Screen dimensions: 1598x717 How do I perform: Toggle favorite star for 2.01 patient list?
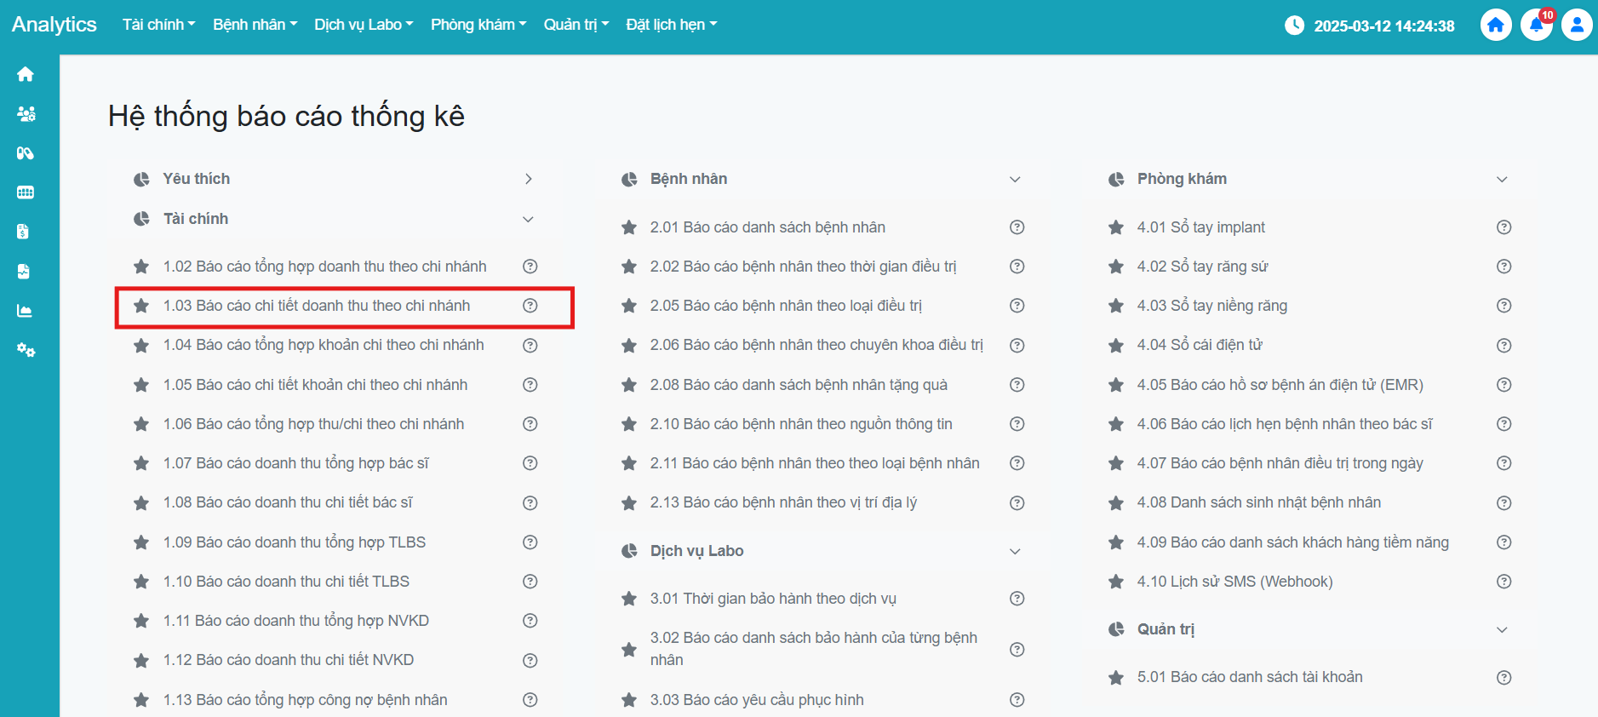pos(629,227)
